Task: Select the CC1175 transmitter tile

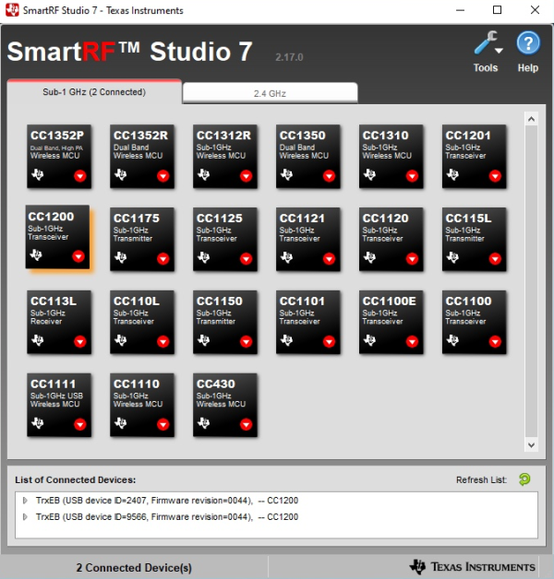Action: [x=142, y=240]
